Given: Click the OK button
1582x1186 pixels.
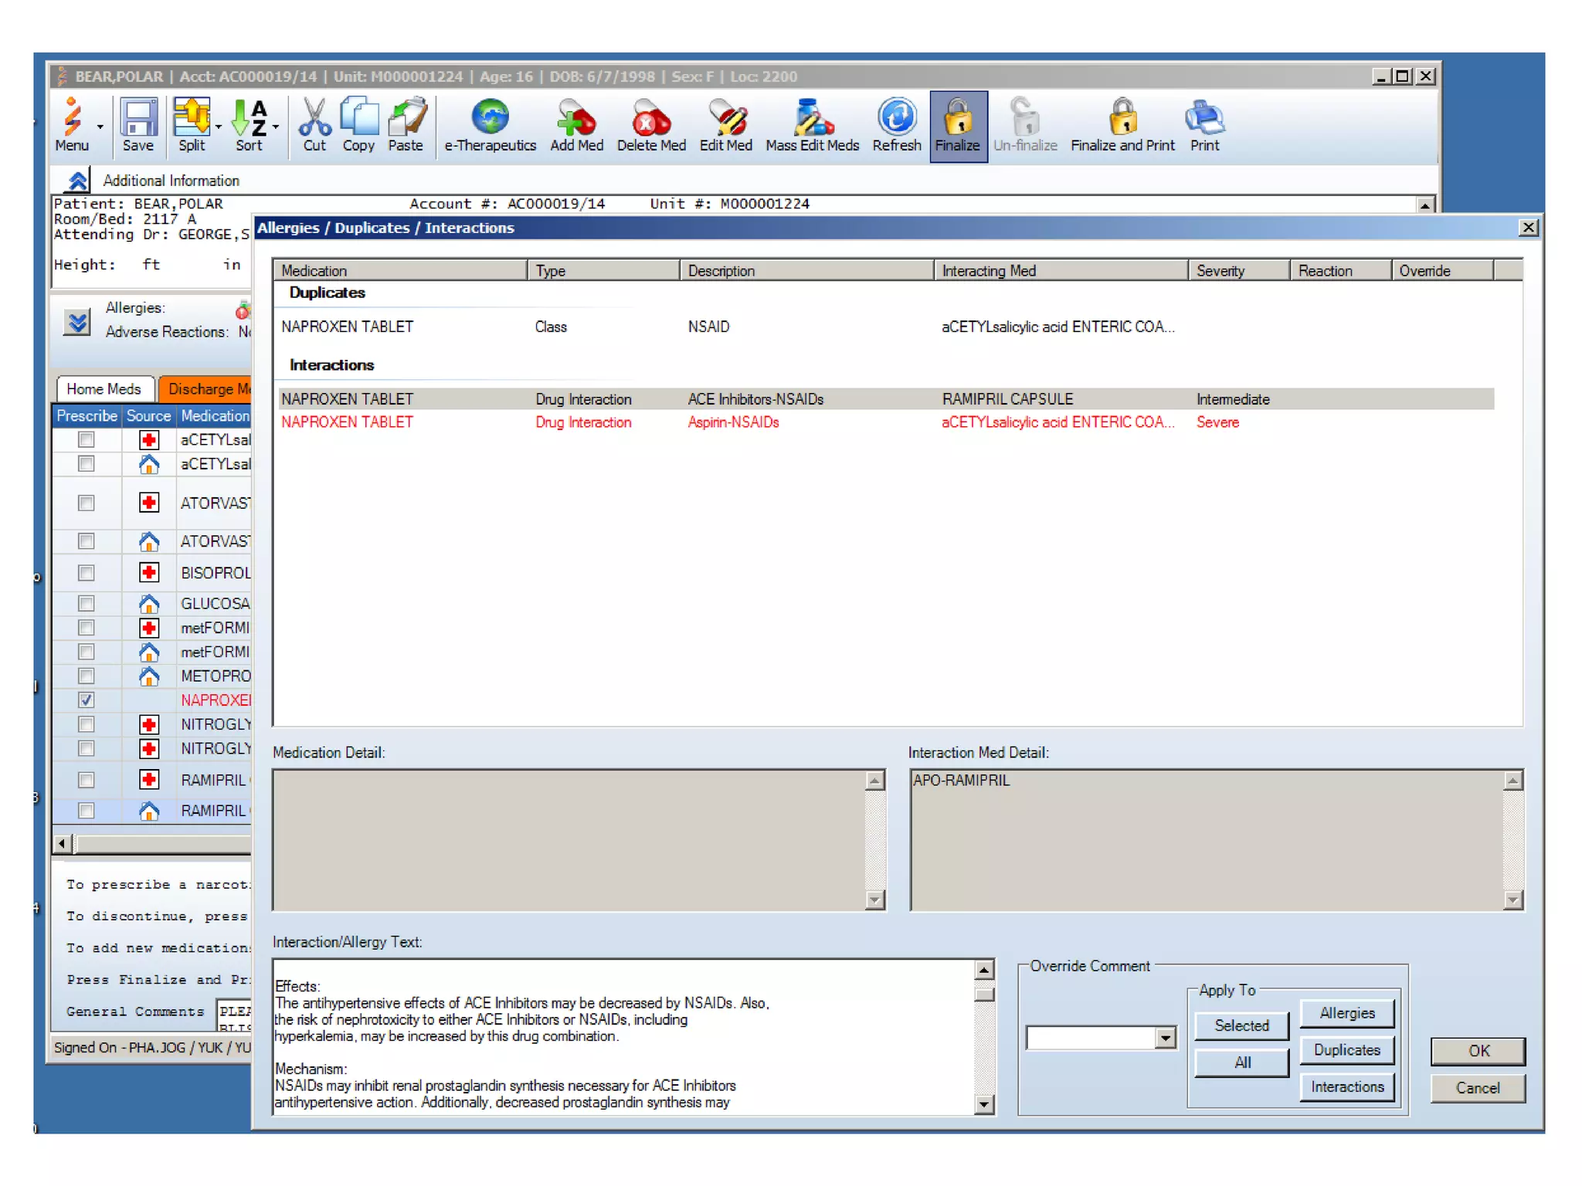Looking at the screenshot, I should coord(1477,1051).
